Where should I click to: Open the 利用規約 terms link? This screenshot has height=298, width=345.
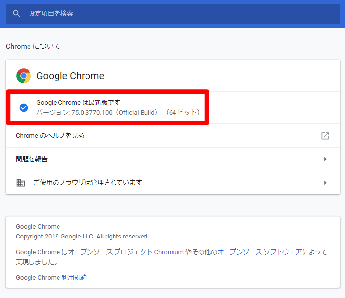point(74,277)
